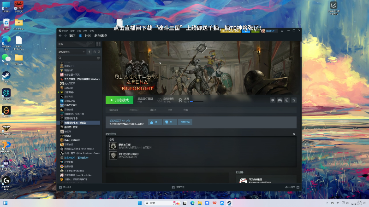Viewport: 369px width, 207px height.
Task: Open the Steam desktop shortcut icon
Action: tap(6, 77)
